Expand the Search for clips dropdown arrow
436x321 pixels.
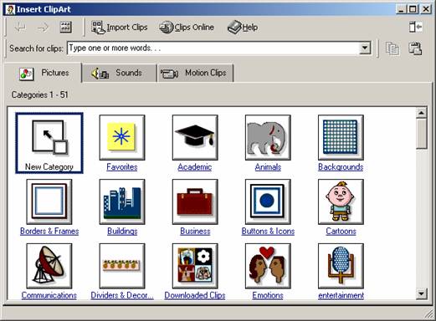365,48
